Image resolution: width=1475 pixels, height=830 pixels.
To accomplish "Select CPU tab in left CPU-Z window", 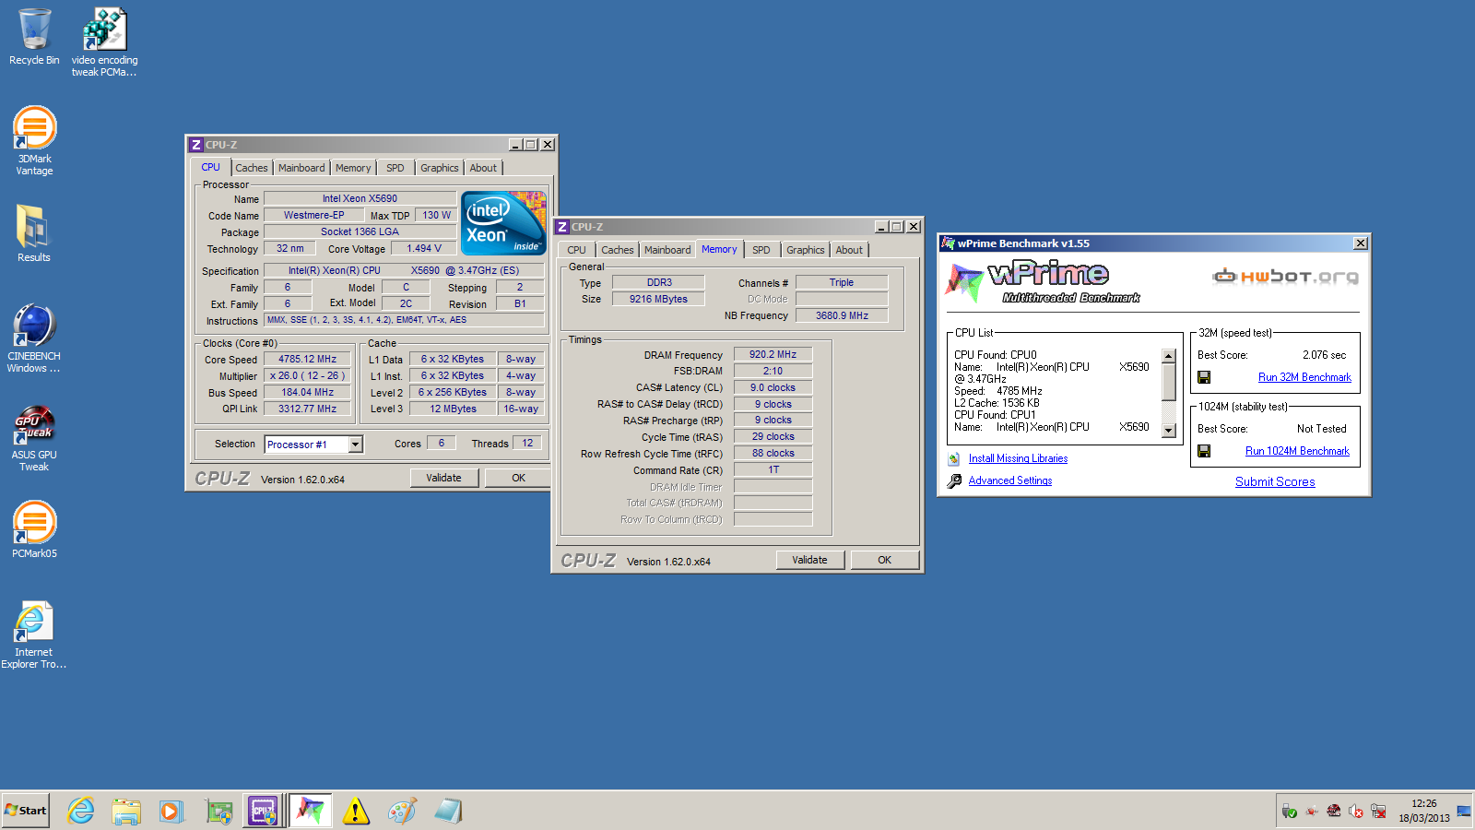I will click(x=211, y=168).
